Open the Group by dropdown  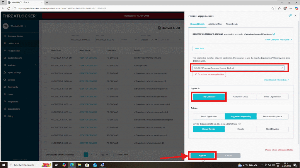[x=171, y=40]
